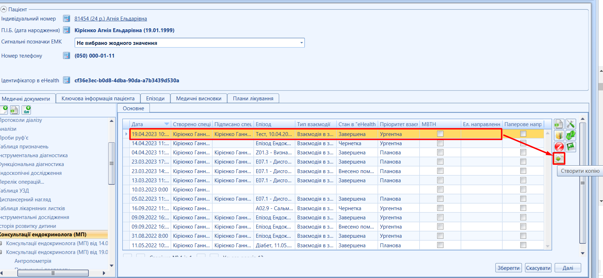
Task: Open the card icon next to П.І.Б. (дата народження)
Action: click(x=66, y=30)
